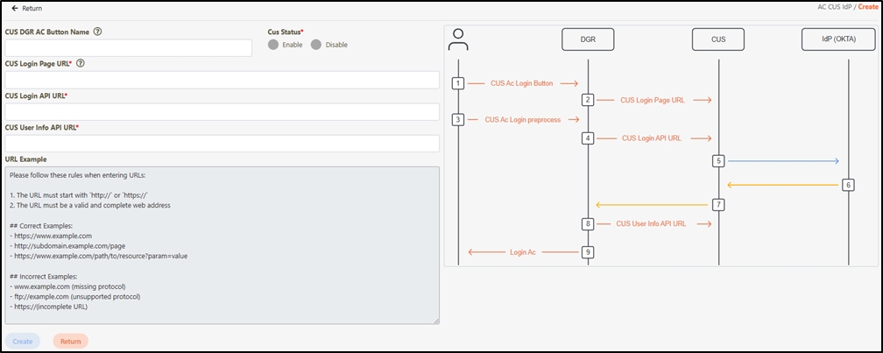Click the Create breadcrumb item
The height and width of the screenshot is (353, 883).
click(x=867, y=6)
